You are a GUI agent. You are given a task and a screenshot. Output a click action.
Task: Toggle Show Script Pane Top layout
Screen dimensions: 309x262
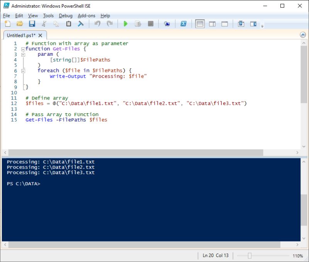tap(200, 24)
